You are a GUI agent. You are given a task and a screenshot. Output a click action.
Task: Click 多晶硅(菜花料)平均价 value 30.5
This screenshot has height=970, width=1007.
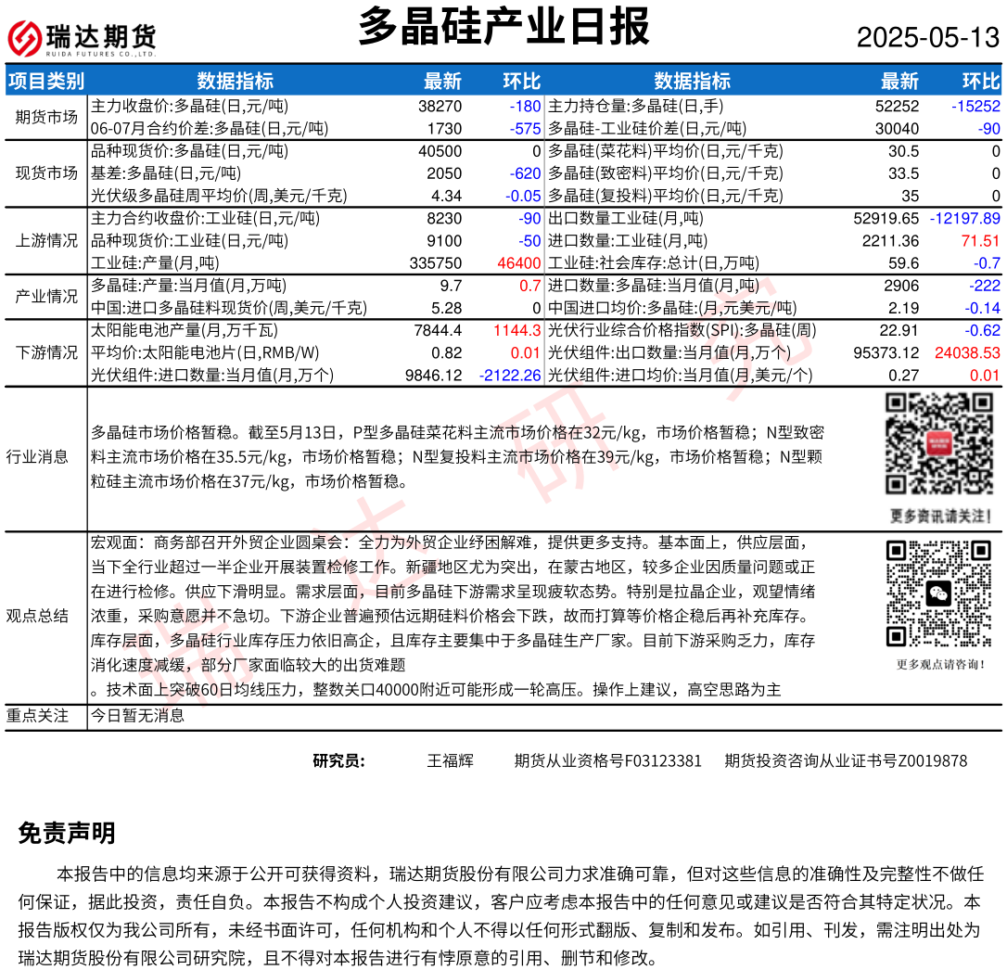(903, 151)
